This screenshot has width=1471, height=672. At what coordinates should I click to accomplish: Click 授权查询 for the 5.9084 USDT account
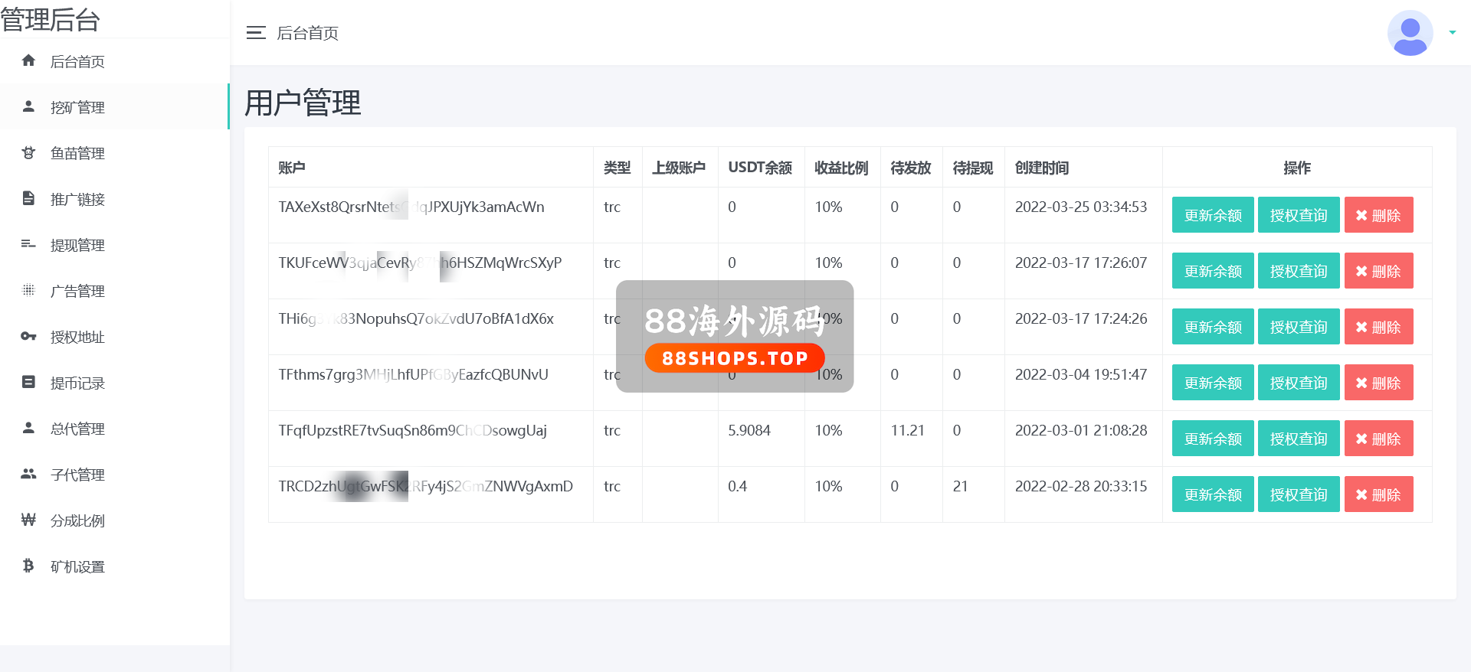pos(1298,439)
